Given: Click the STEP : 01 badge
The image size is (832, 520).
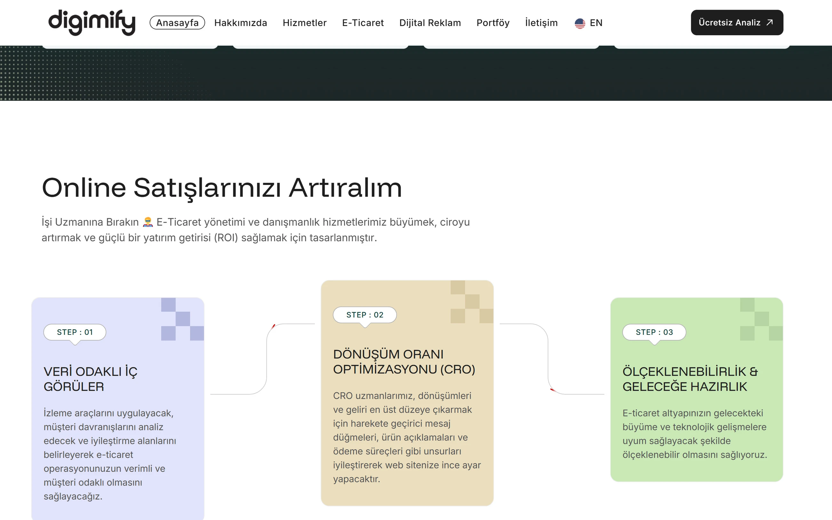Looking at the screenshot, I should (75, 332).
